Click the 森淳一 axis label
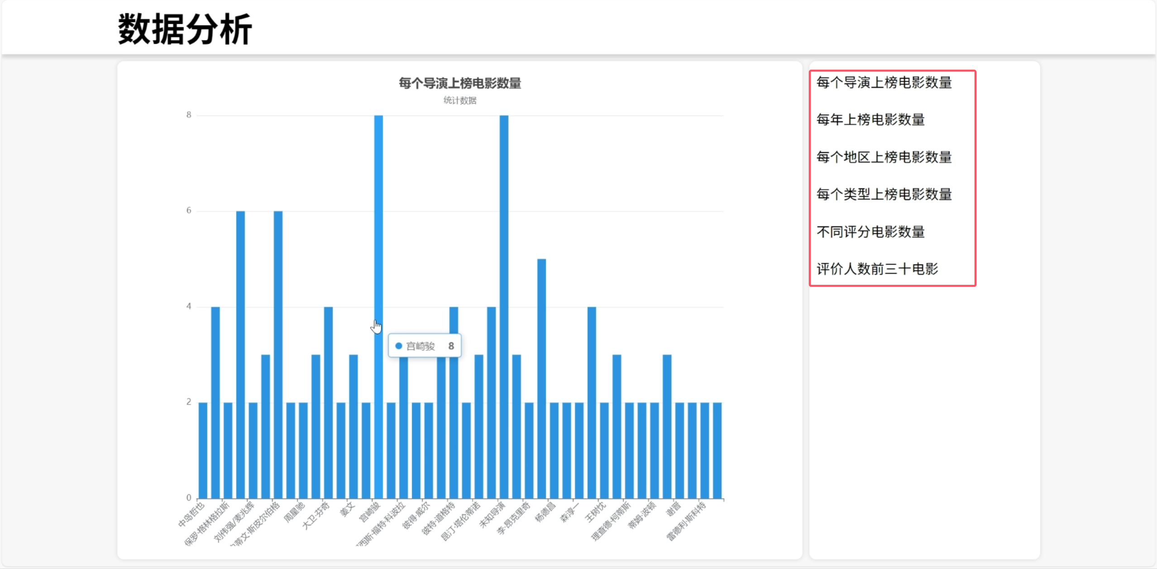Image resolution: width=1157 pixels, height=569 pixels. tap(570, 512)
